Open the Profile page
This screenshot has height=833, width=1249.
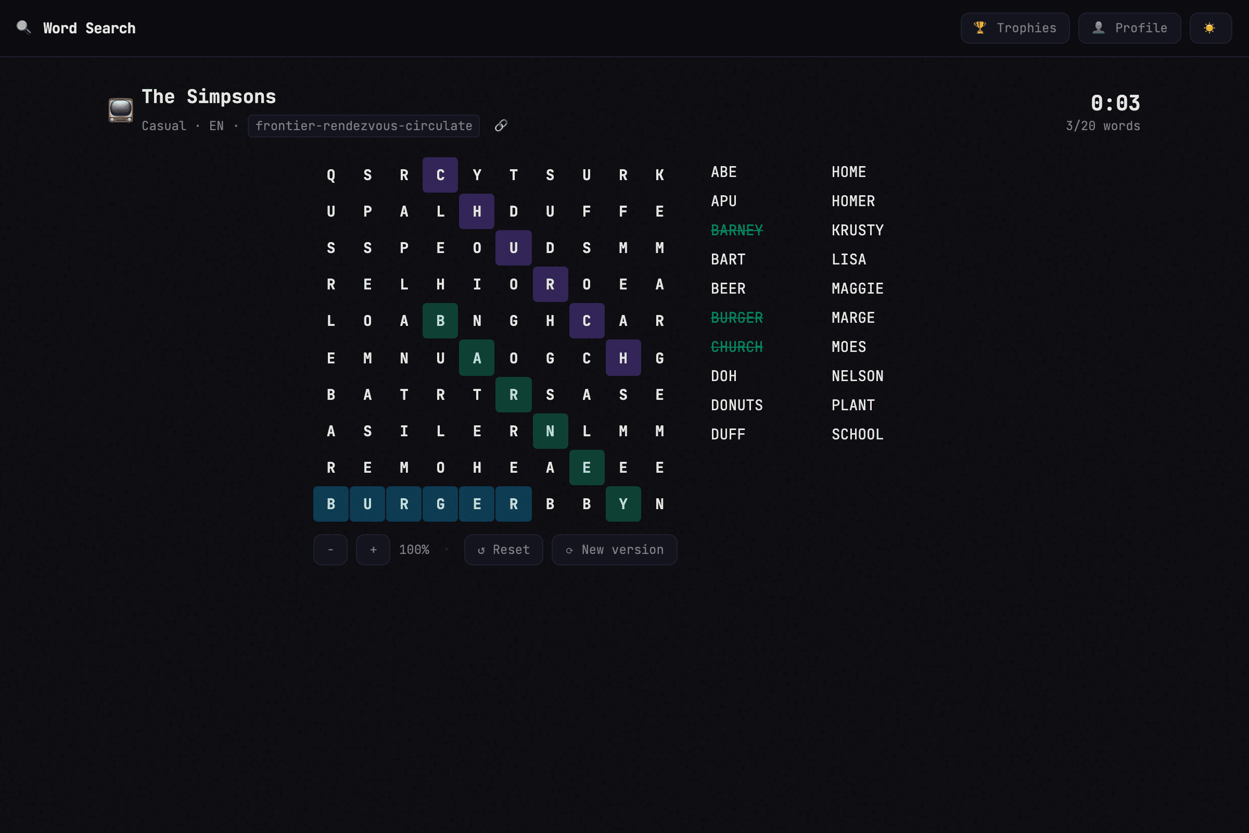click(1129, 28)
